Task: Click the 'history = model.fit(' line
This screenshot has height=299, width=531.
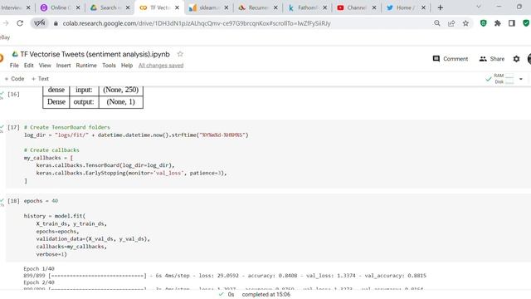Action: point(55,216)
